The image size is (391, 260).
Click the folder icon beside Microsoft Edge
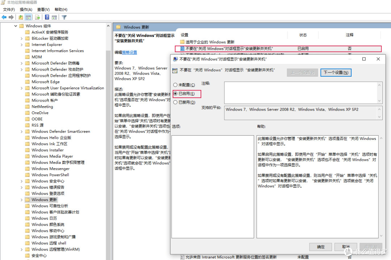click(x=28, y=82)
